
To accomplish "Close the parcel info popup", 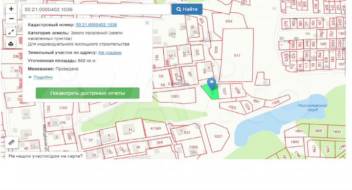I will 147,23.
